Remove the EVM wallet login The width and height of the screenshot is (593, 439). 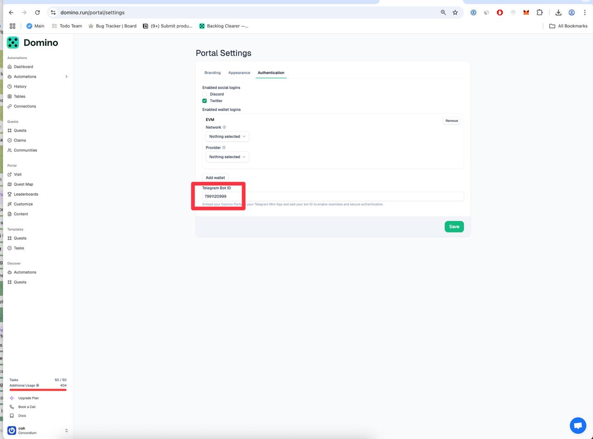[451, 121]
